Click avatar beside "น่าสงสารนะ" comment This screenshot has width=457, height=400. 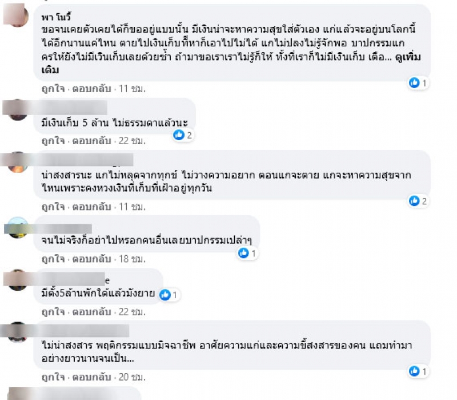point(18,163)
